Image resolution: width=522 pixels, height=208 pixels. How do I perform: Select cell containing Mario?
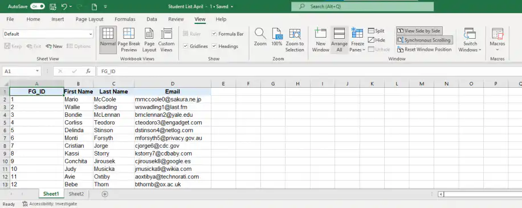pos(78,99)
